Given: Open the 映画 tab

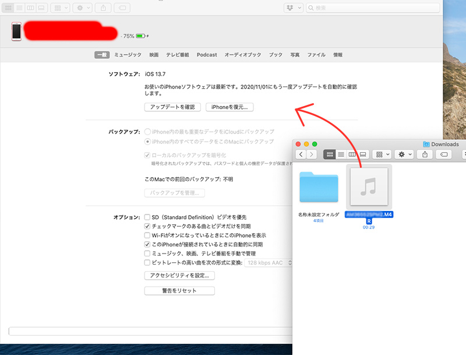Looking at the screenshot, I should pyautogui.click(x=154, y=55).
